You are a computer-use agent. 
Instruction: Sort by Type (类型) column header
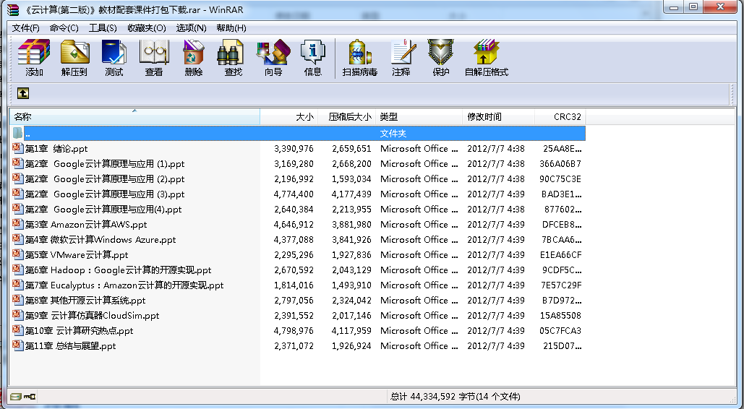click(419, 117)
